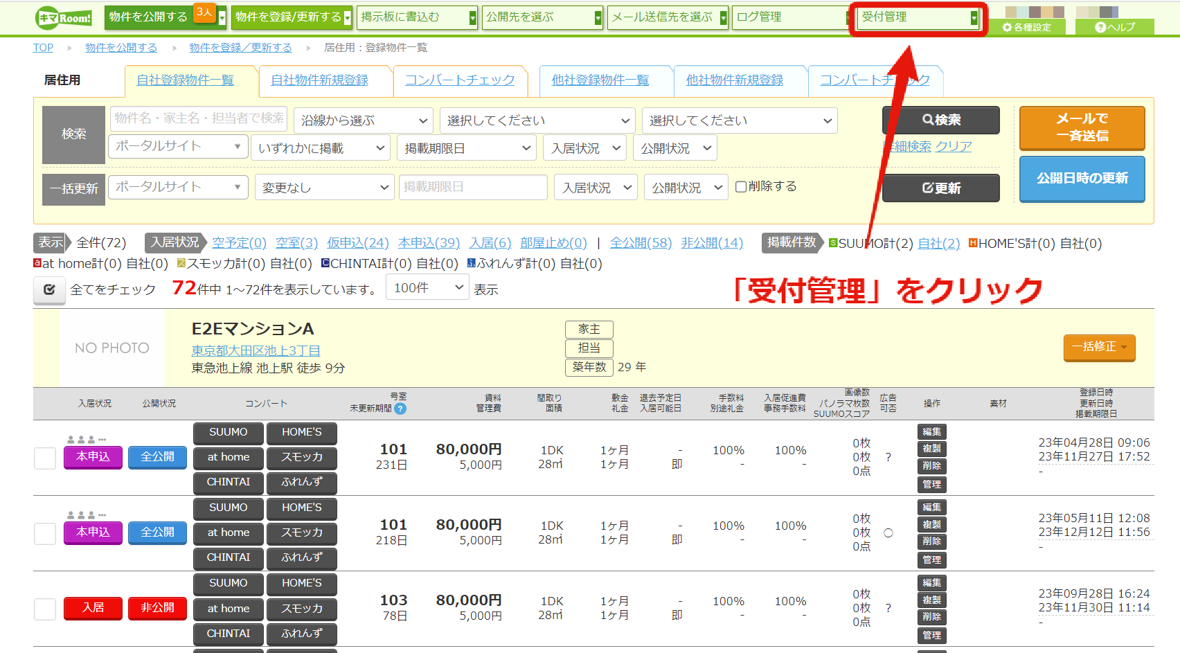Click 複製 in the 218日 room row
This screenshot has width=1180, height=653.
click(x=931, y=524)
